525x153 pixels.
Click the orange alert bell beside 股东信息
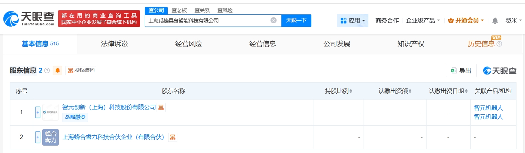pos(58,70)
